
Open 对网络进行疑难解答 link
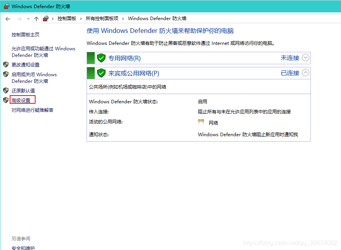point(32,110)
